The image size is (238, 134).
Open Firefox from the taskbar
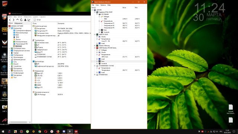(x=58, y=131)
